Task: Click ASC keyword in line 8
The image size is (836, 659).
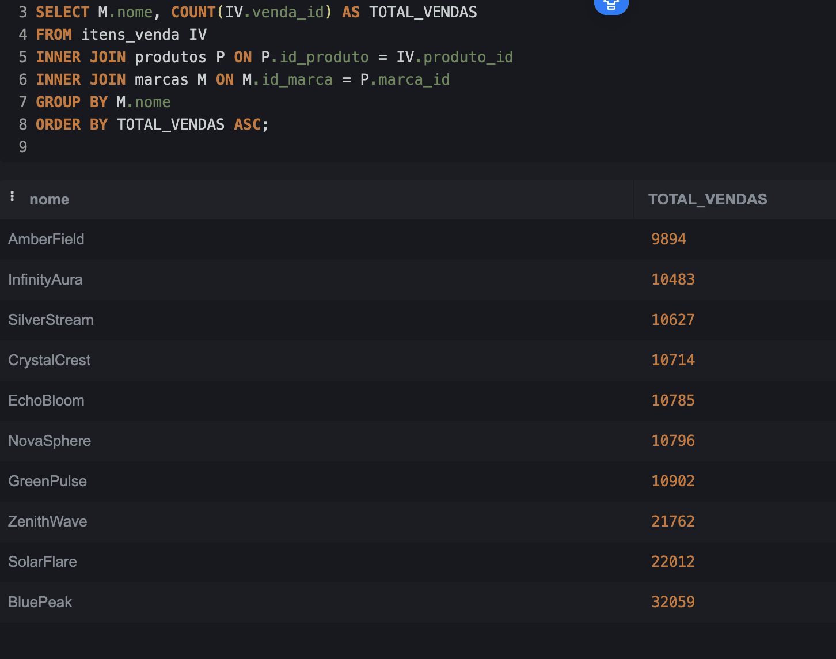Action: click(x=247, y=124)
